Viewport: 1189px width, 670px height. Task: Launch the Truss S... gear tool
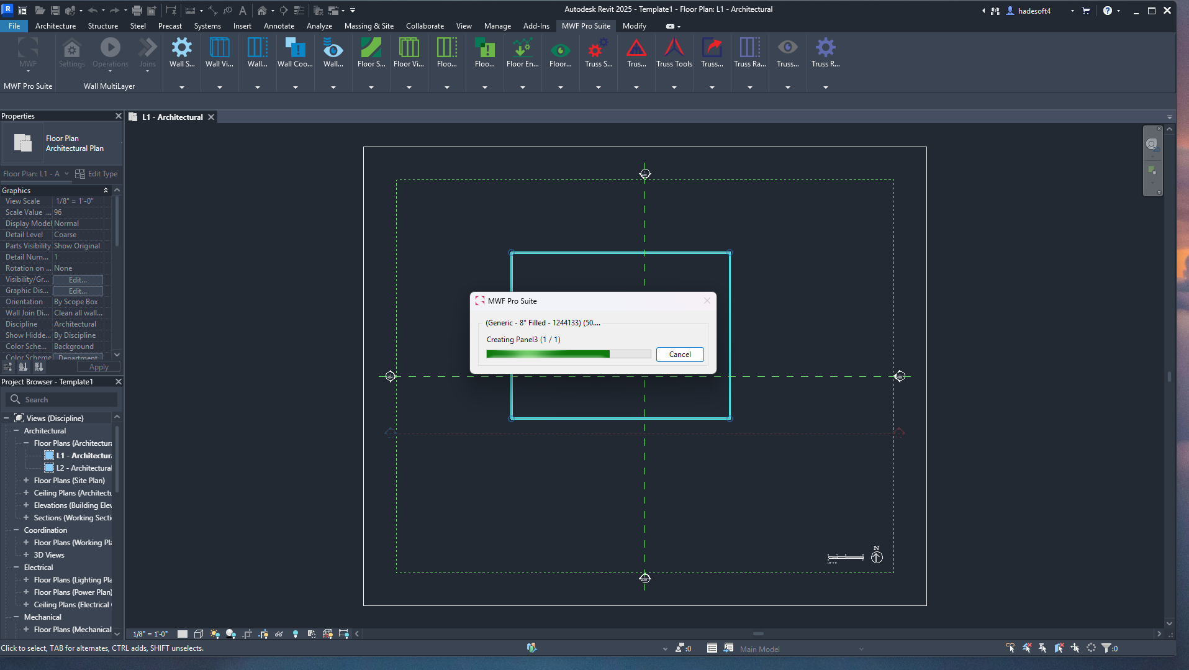click(599, 52)
